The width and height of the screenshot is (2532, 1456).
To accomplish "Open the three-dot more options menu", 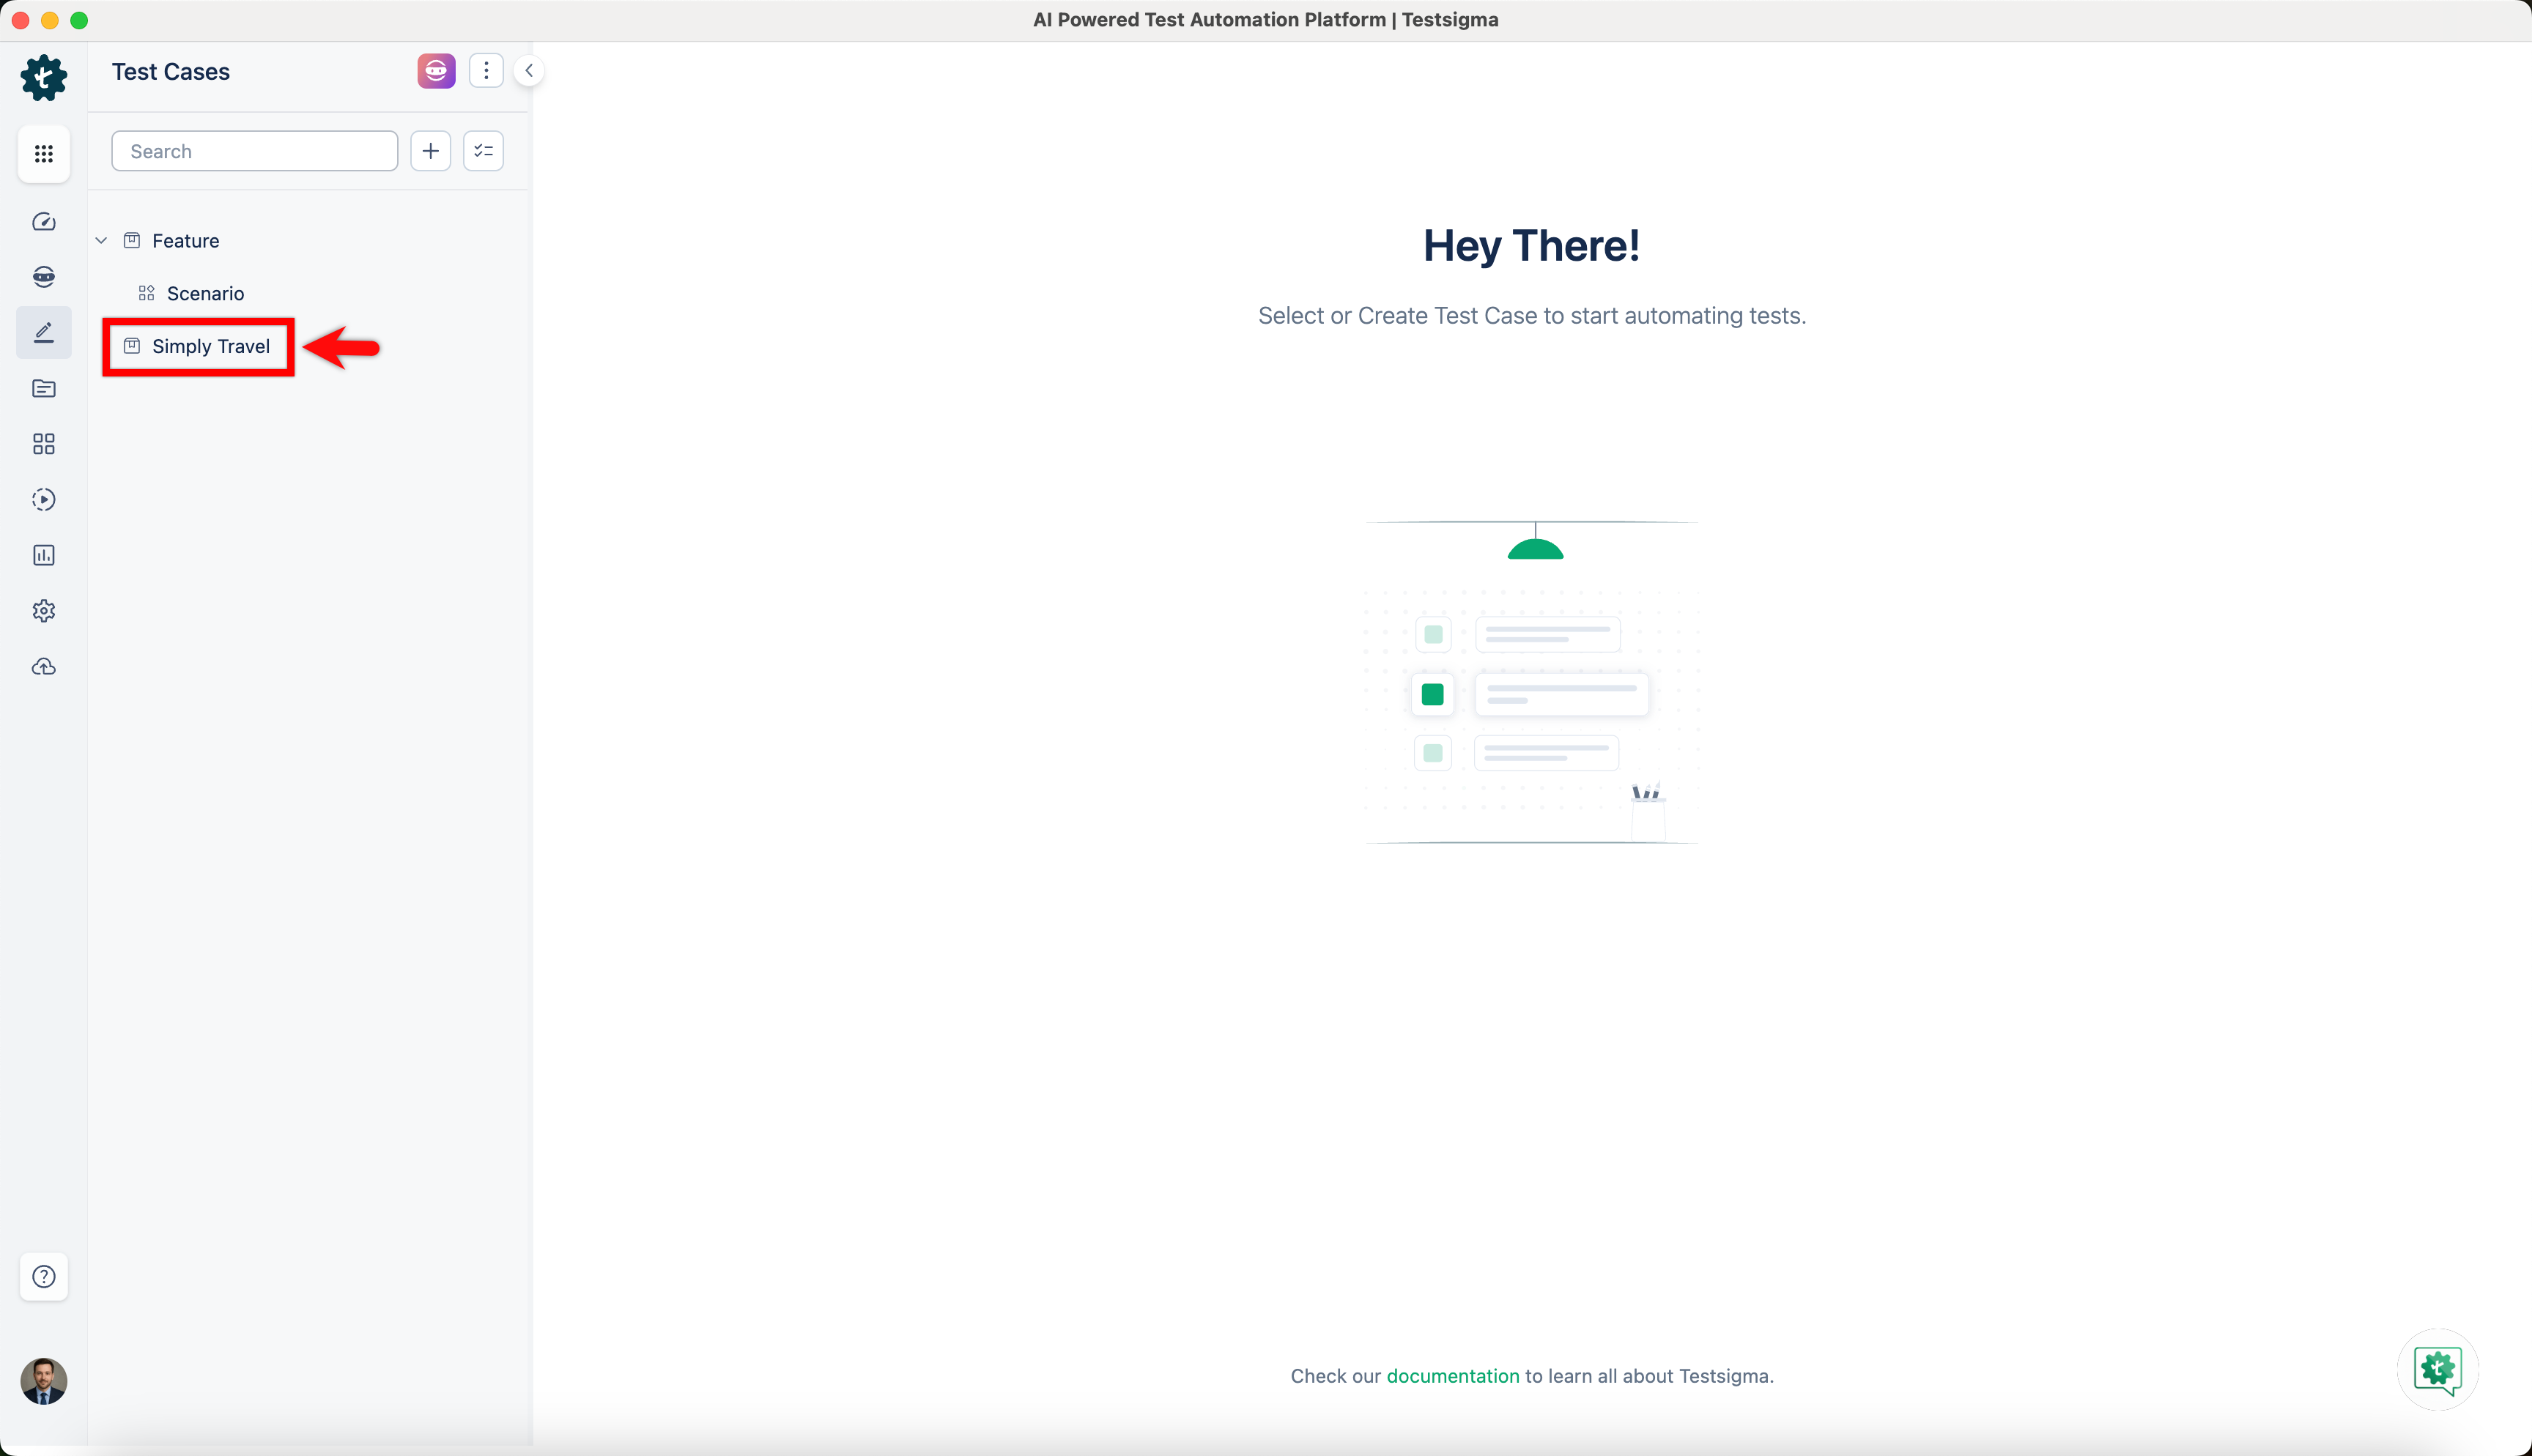I will 486,71.
